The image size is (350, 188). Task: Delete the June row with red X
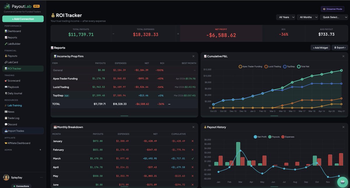point(192,185)
